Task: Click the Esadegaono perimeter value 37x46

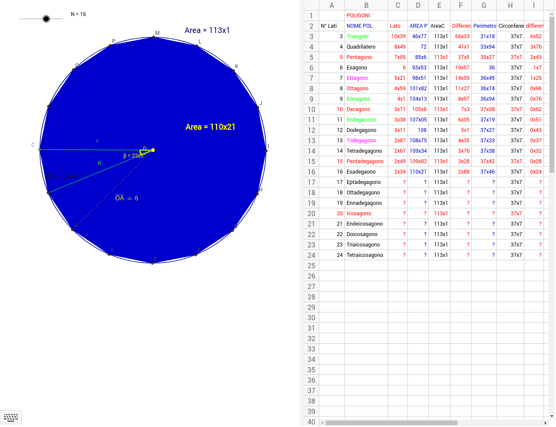Action: [484, 172]
